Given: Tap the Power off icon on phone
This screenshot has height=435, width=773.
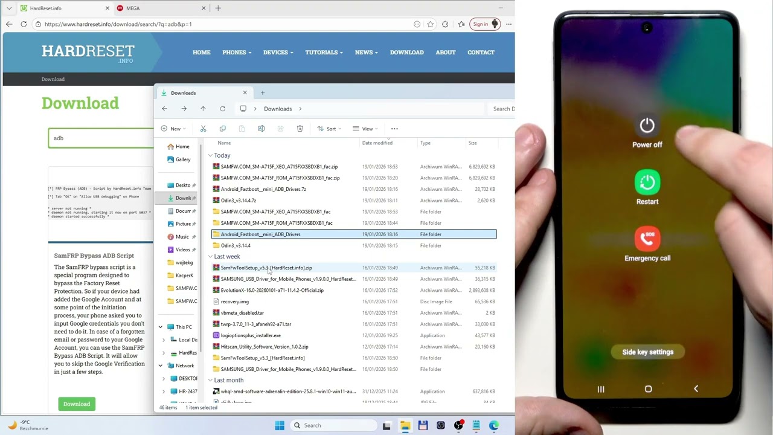Looking at the screenshot, I should pyautogui.click(x=647, y=126).
